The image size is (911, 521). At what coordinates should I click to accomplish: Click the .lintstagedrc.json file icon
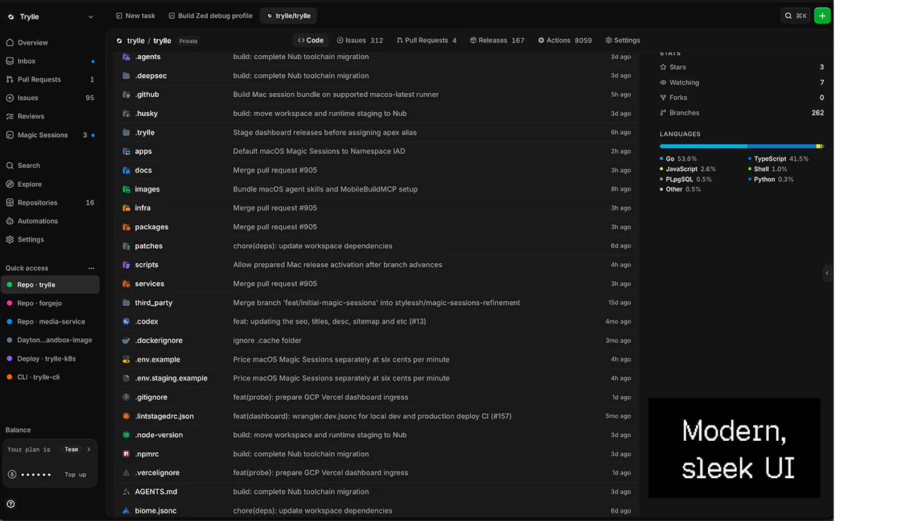126,416
